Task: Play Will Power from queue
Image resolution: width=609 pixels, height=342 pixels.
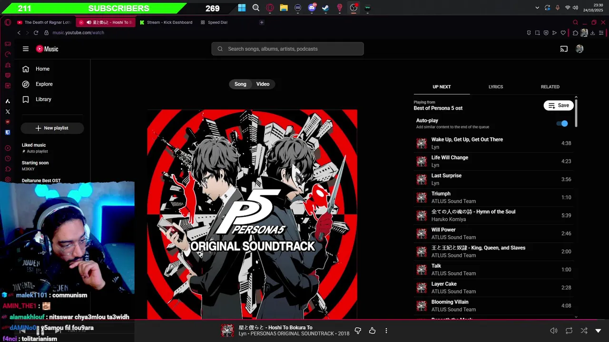Action: click(x=493, y=233)
